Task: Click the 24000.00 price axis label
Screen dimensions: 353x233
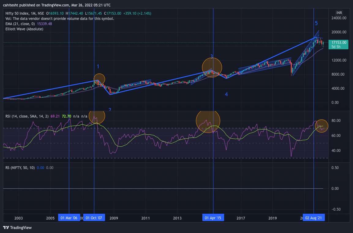Action: pyautogui.click(x=339, y=18)
